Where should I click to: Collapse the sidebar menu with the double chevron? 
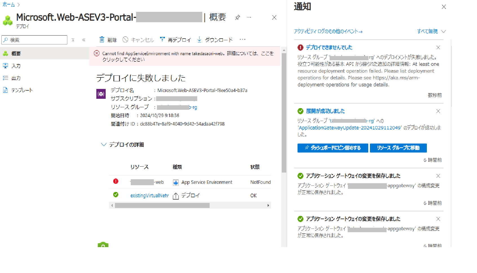84,40
